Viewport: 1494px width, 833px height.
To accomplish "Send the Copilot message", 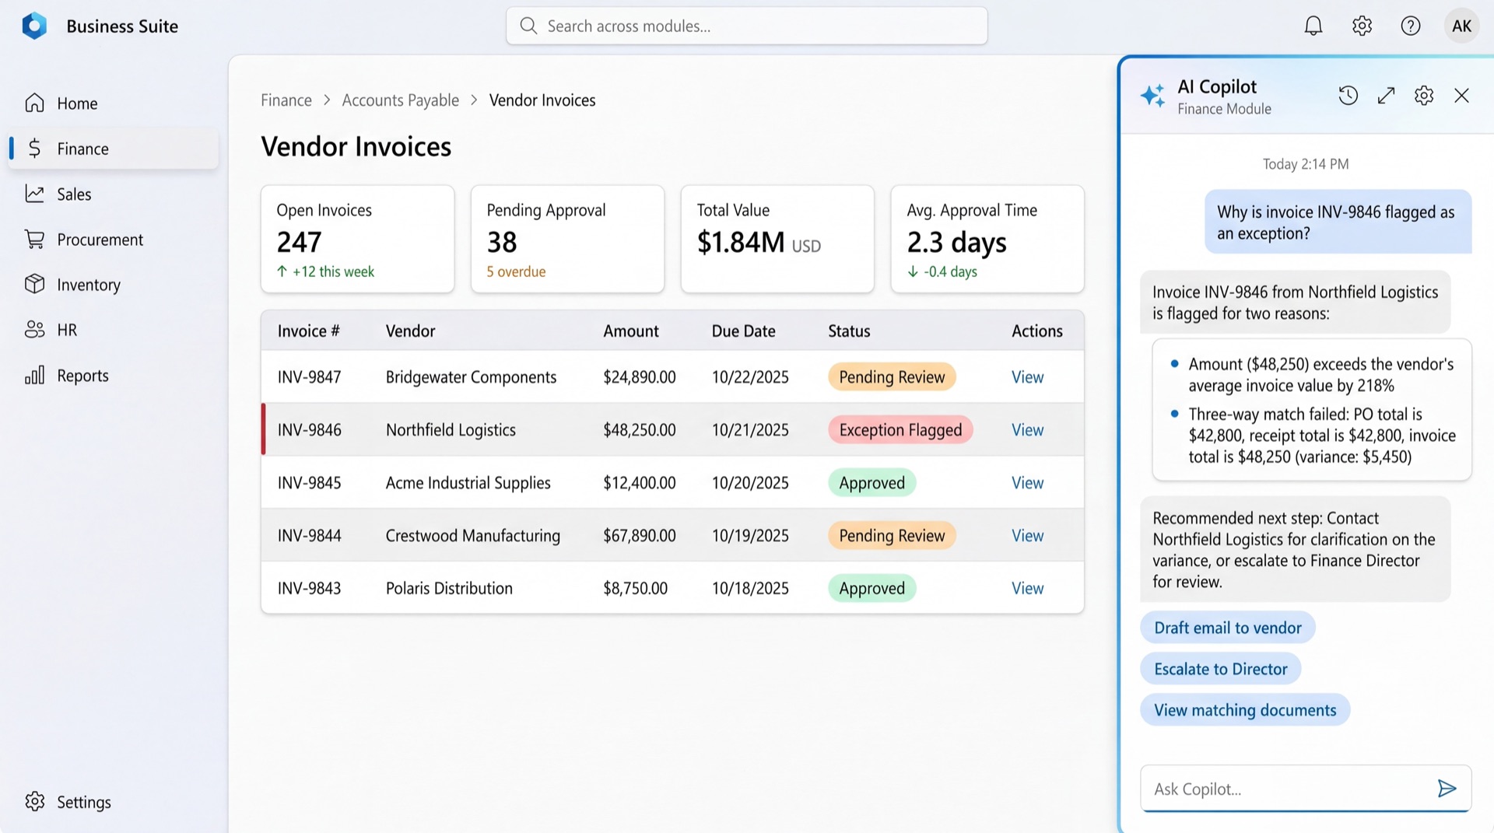I will pyautogui.click(x=1447, y=789).
